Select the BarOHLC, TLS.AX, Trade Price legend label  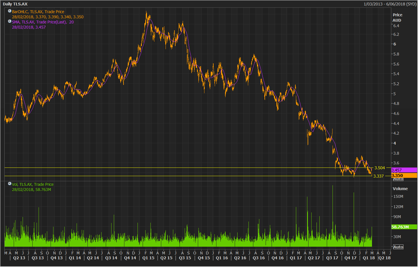click(38, 12)
